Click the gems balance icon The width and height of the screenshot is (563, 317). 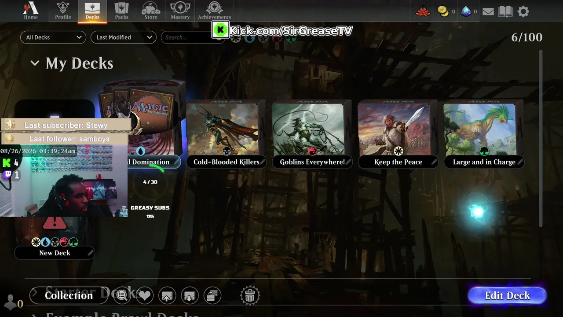pos(466,11)
